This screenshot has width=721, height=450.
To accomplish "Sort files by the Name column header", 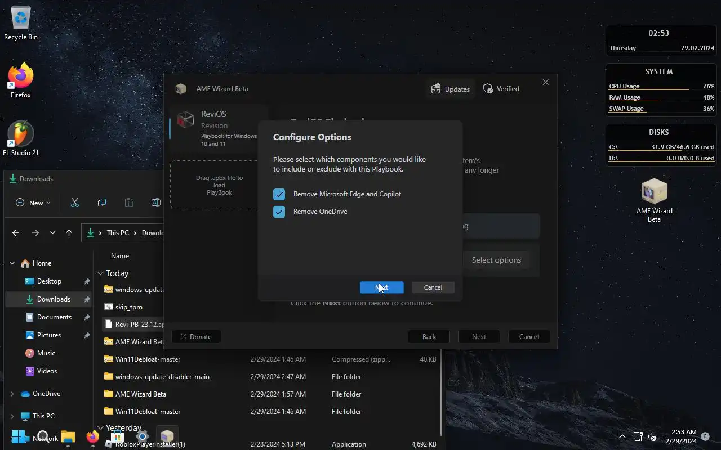I will [x=119, y=256].
